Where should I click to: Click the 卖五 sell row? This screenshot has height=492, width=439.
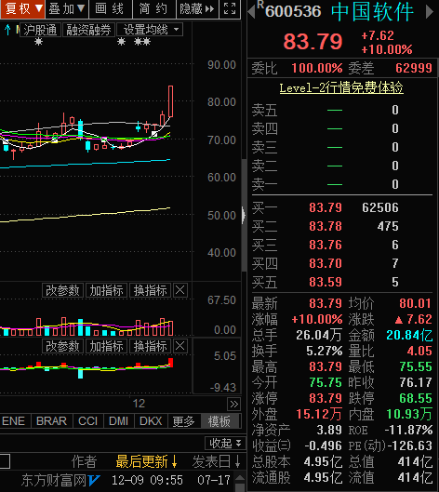click(341, 110)
